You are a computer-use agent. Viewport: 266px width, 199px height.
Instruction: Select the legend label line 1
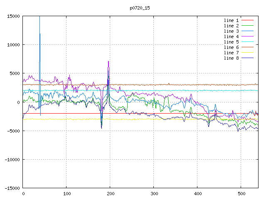tap(231, 20)
